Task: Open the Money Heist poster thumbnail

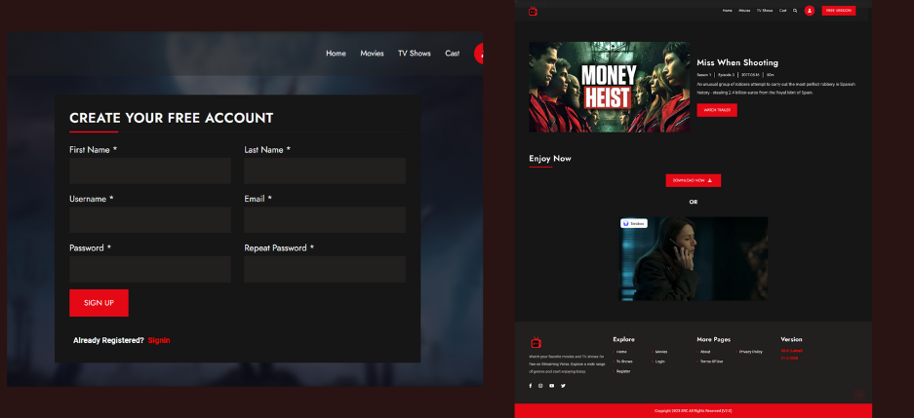Action: pyautogui.click(x=609, y=87)
